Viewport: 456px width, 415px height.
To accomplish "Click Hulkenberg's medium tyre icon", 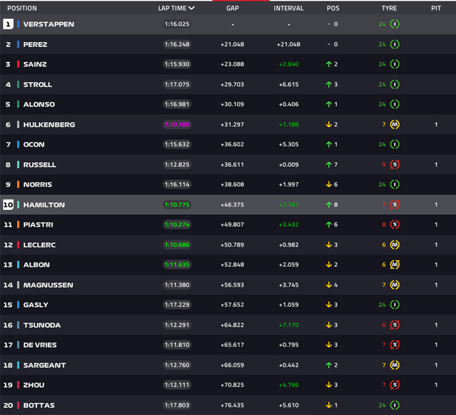I will (395, 124).
